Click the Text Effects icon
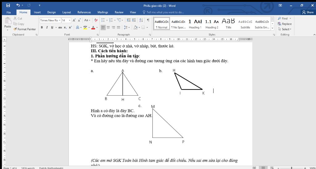The height and width of the screenshot is (169, 316). point(77,27)
